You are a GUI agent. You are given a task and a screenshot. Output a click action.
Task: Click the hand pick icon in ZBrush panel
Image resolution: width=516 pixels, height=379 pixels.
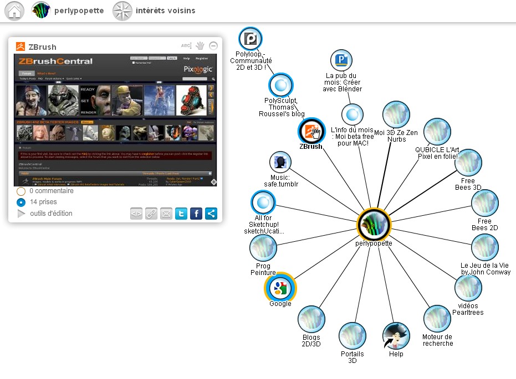coord(200,46)
